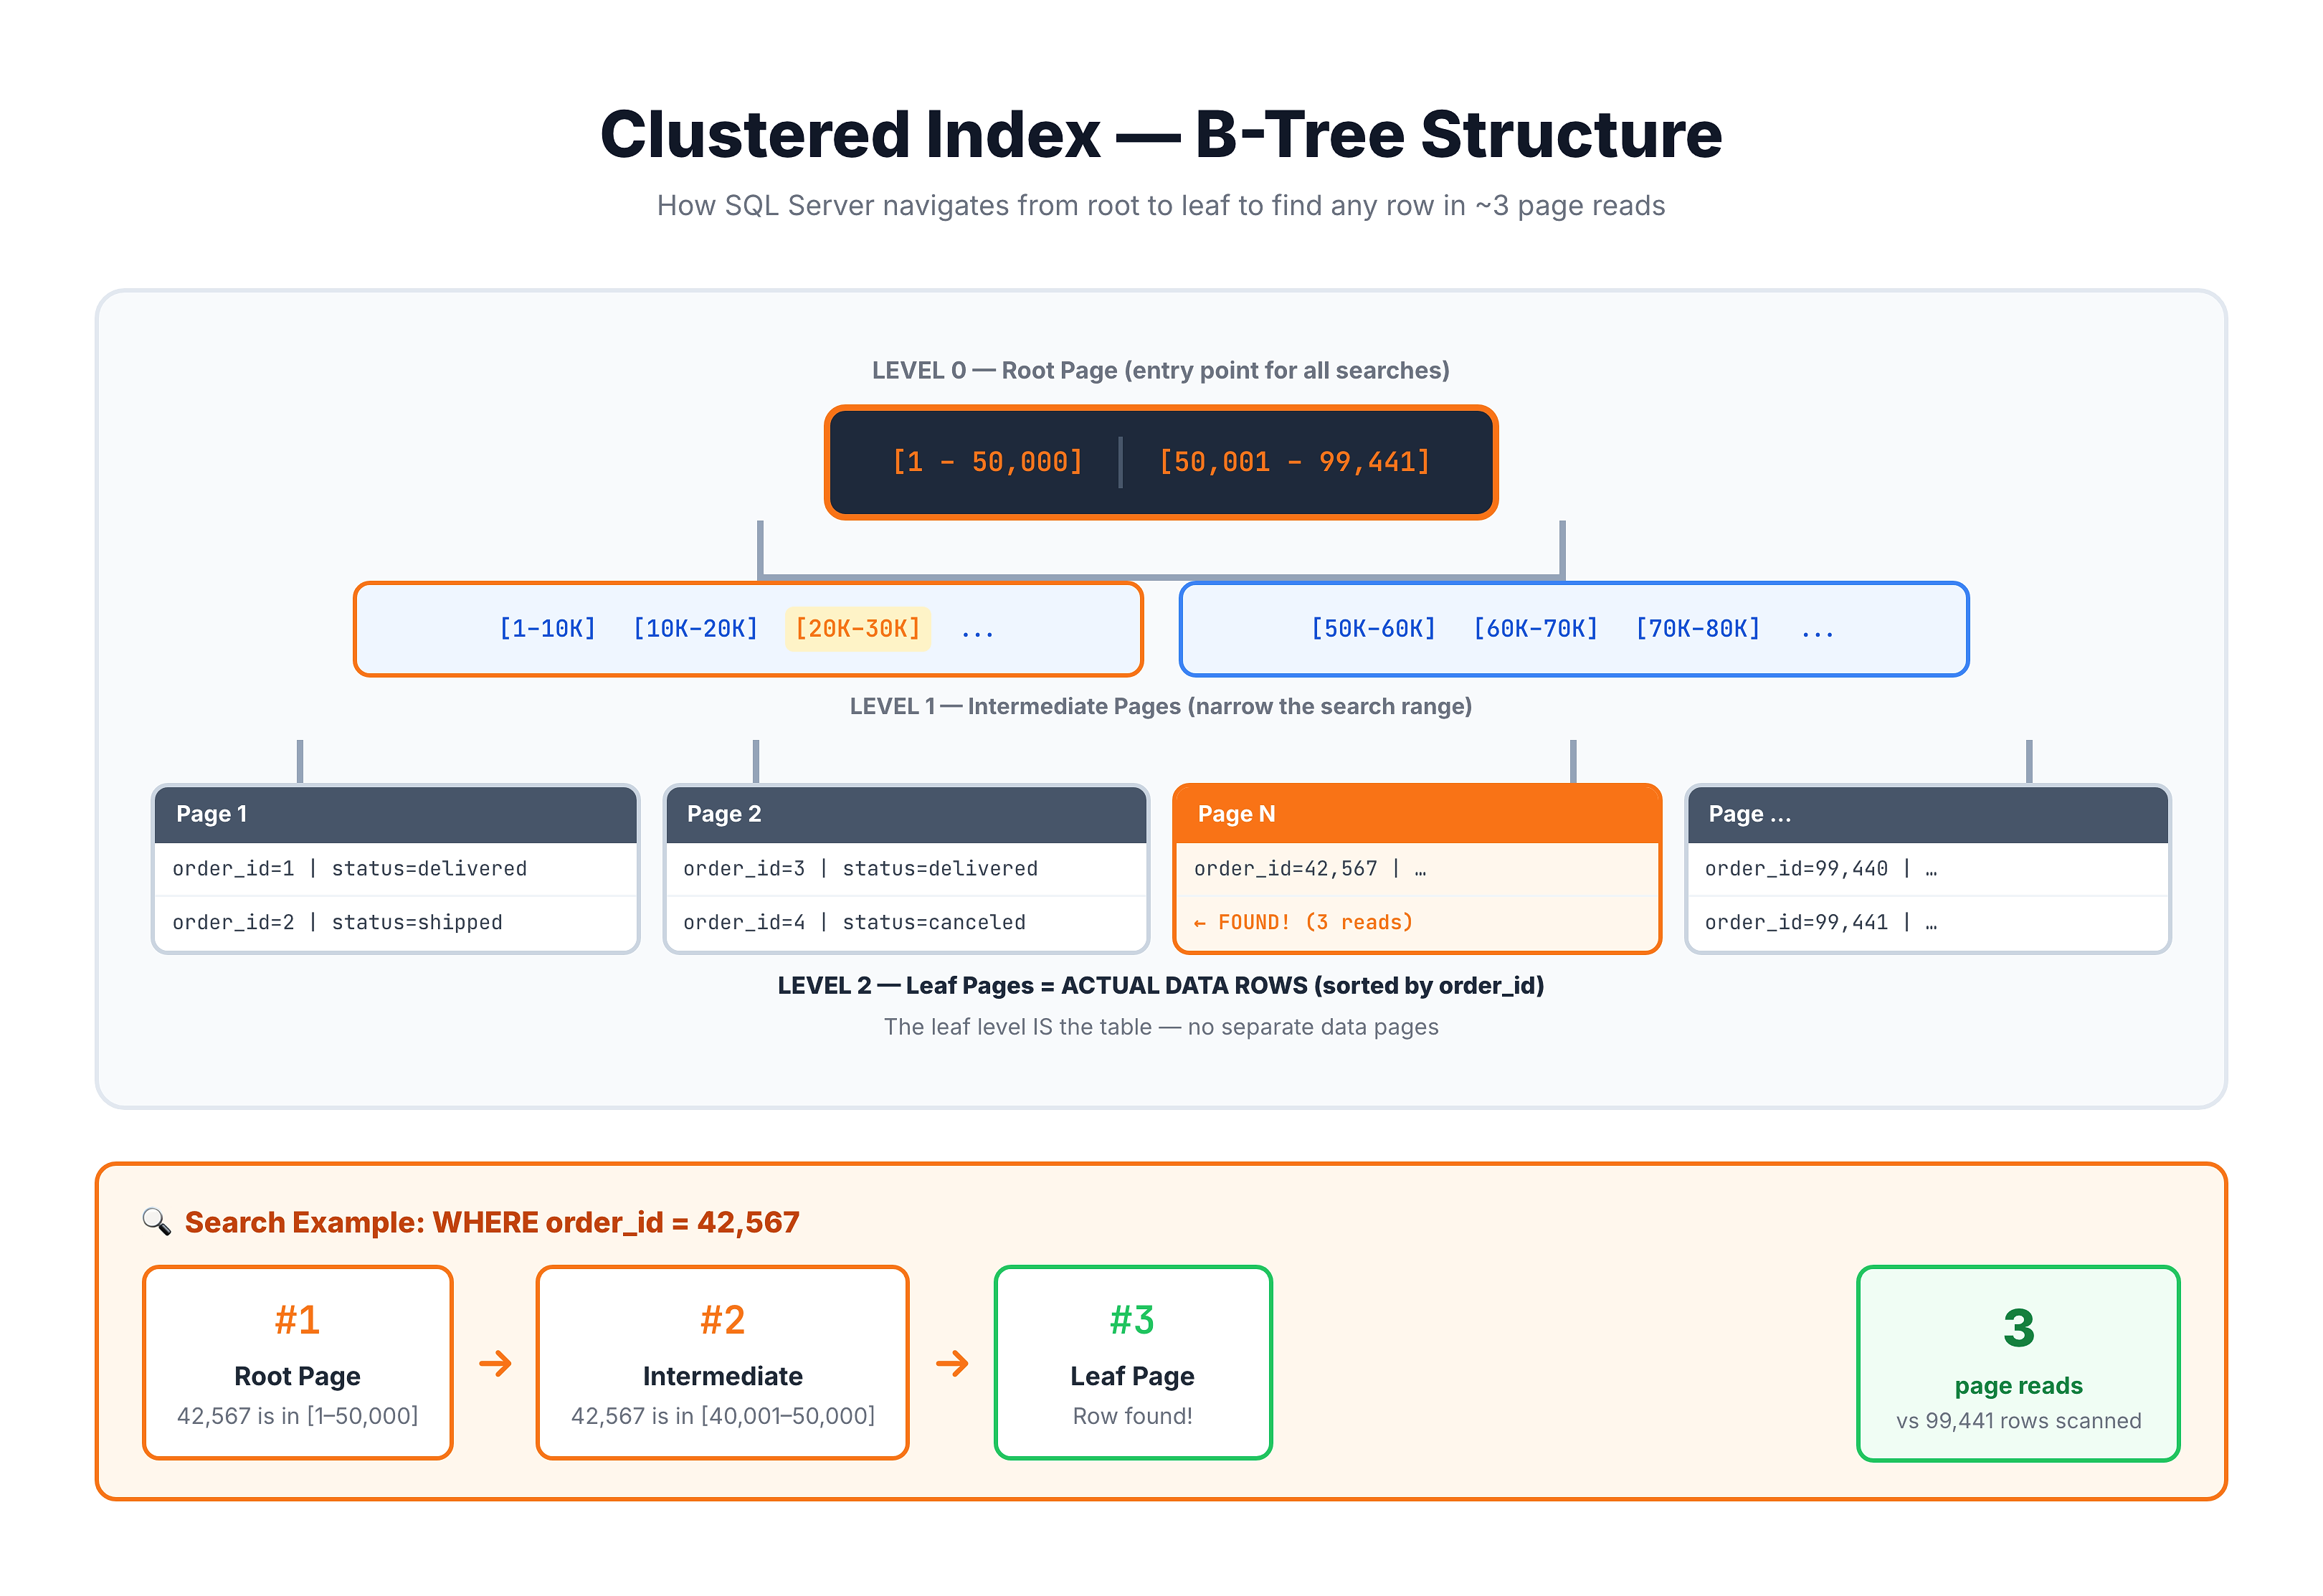Select row order_id=99,440
The height and width of the screenshot is (1596, 2323).
1928,869
